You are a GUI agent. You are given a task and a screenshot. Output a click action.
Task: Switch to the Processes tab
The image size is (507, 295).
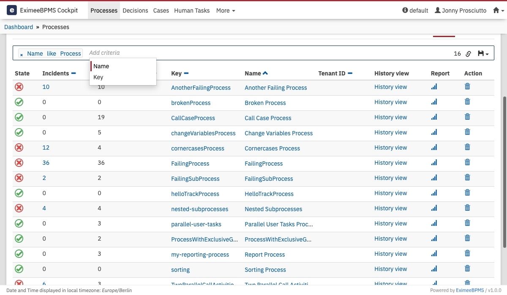point(104,11)
